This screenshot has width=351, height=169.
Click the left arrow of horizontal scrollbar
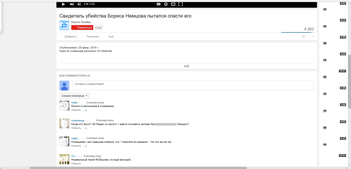click(1, 168)
